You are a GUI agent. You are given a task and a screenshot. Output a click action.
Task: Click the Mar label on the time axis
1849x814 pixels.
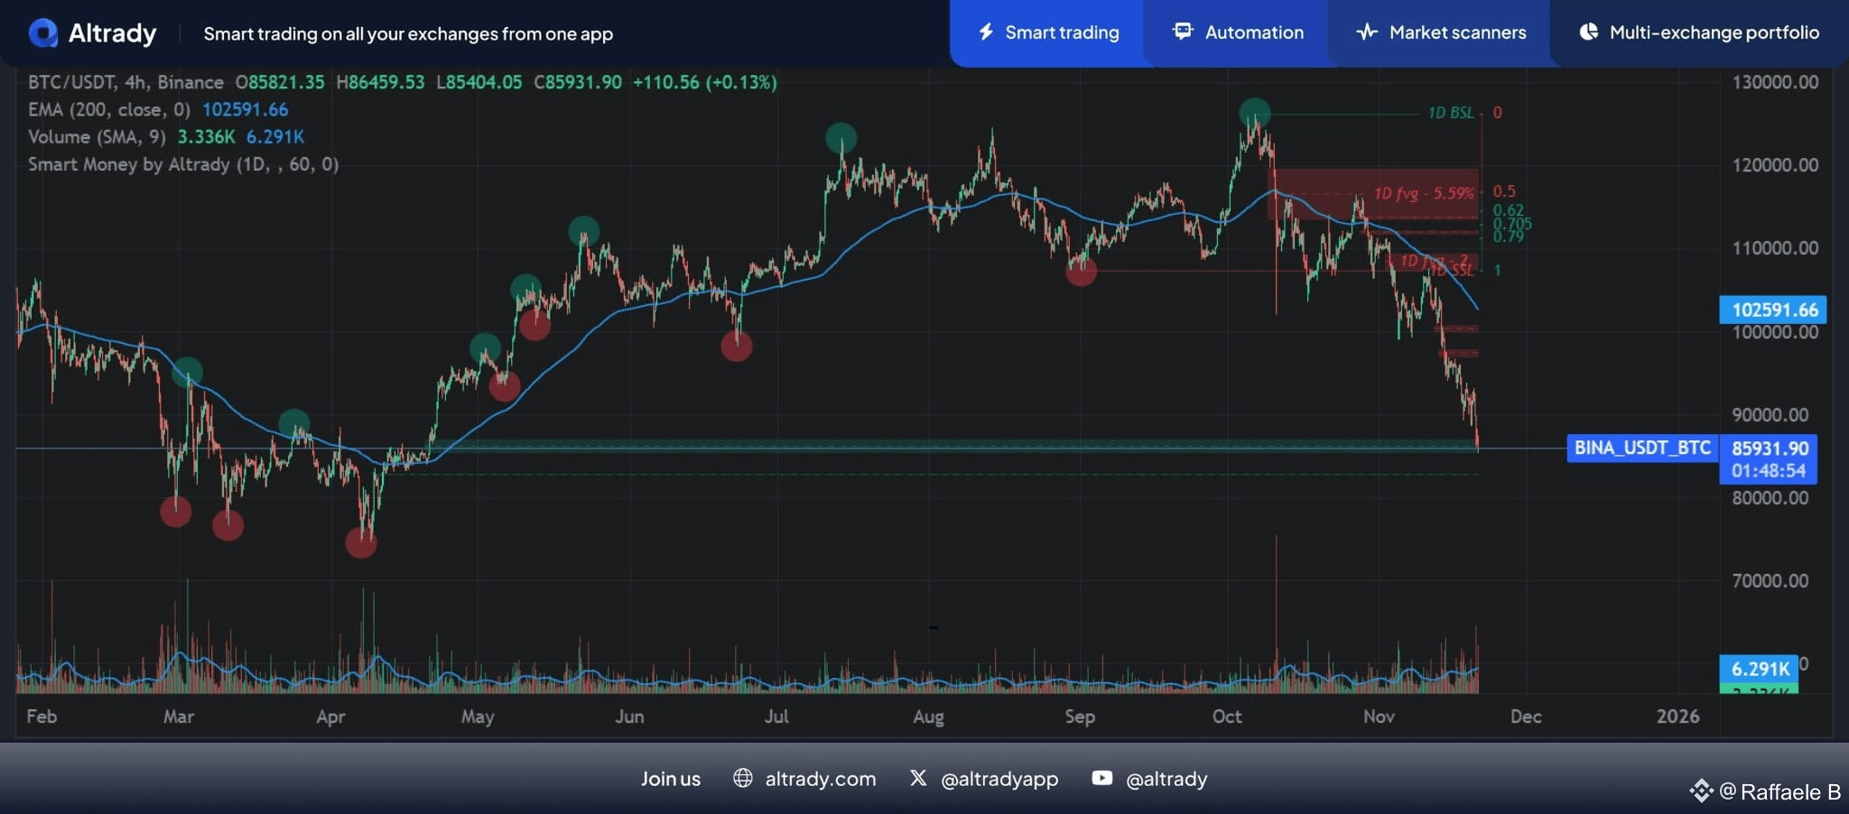[179, 717]
